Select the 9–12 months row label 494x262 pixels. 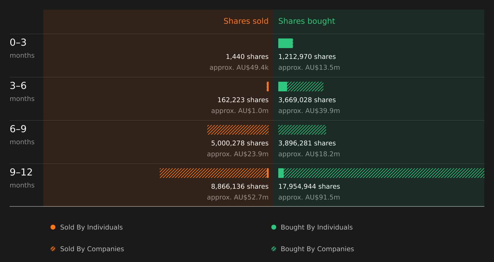pyautogui.click(x=22, y=178)
